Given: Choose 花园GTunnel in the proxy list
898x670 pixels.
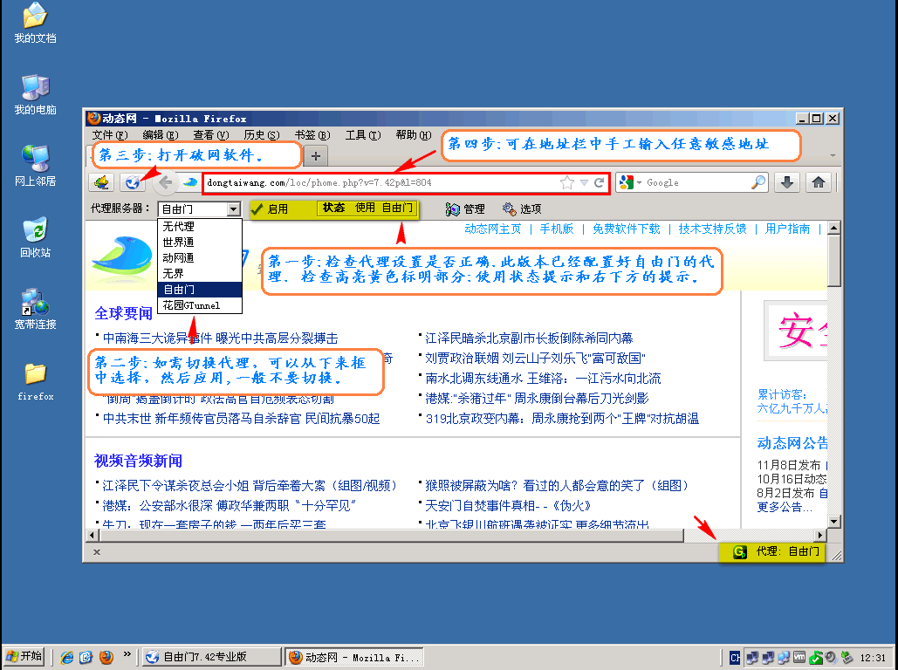Looking at the screenshot, I should click(200, 305).
